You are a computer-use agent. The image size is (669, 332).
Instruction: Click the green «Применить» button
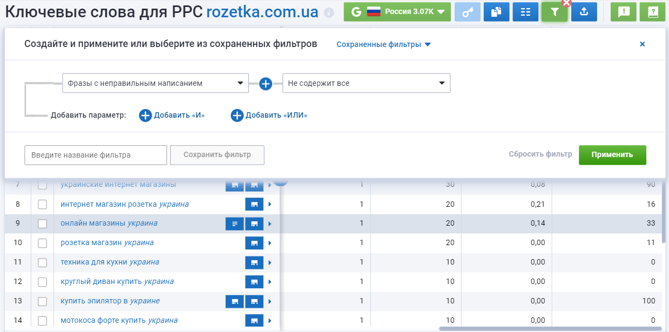pos(612,155)
